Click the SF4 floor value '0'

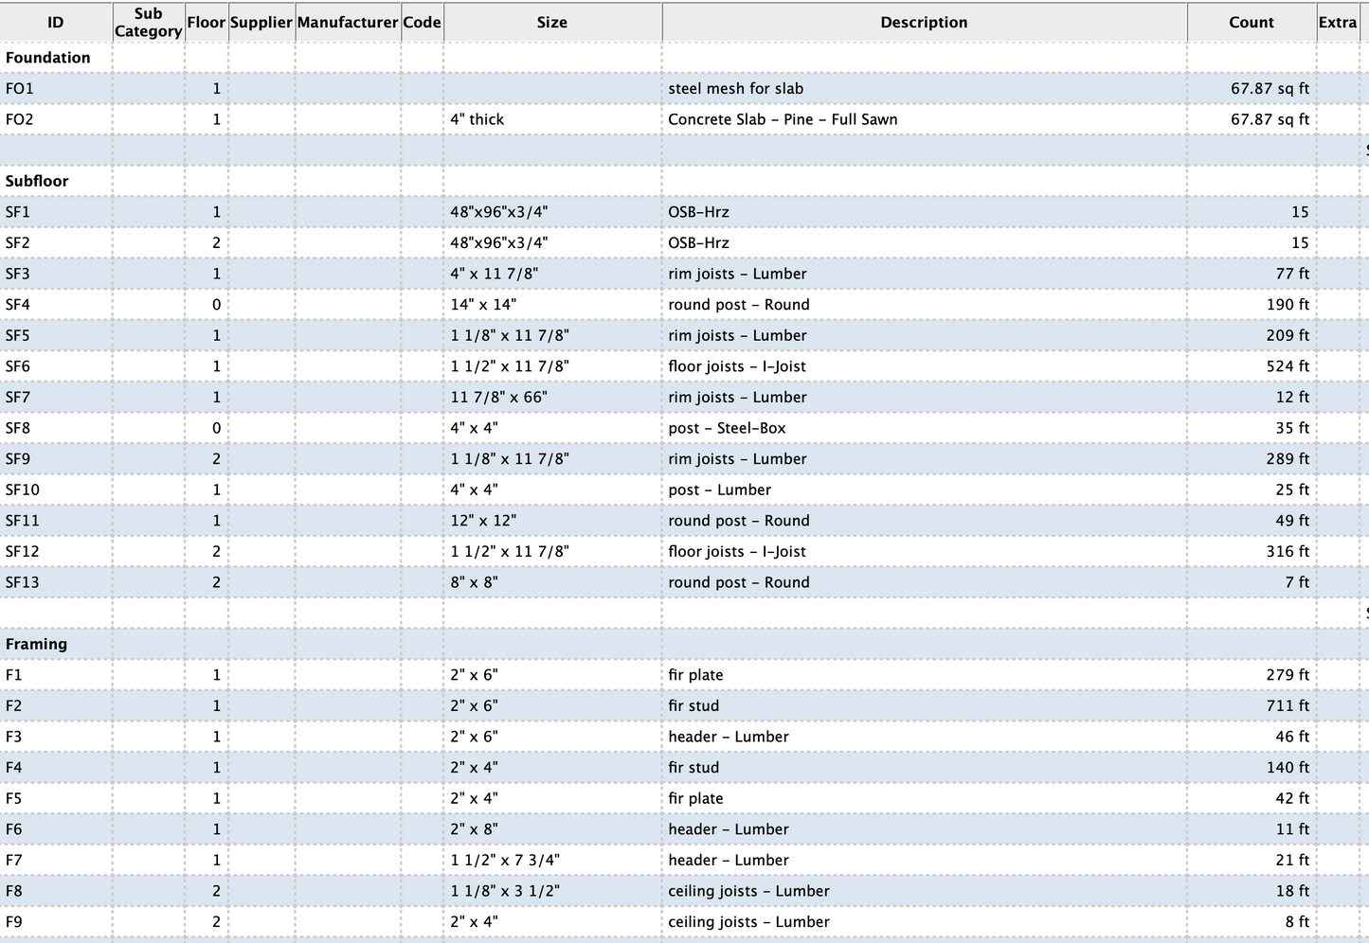click(216, 305)
